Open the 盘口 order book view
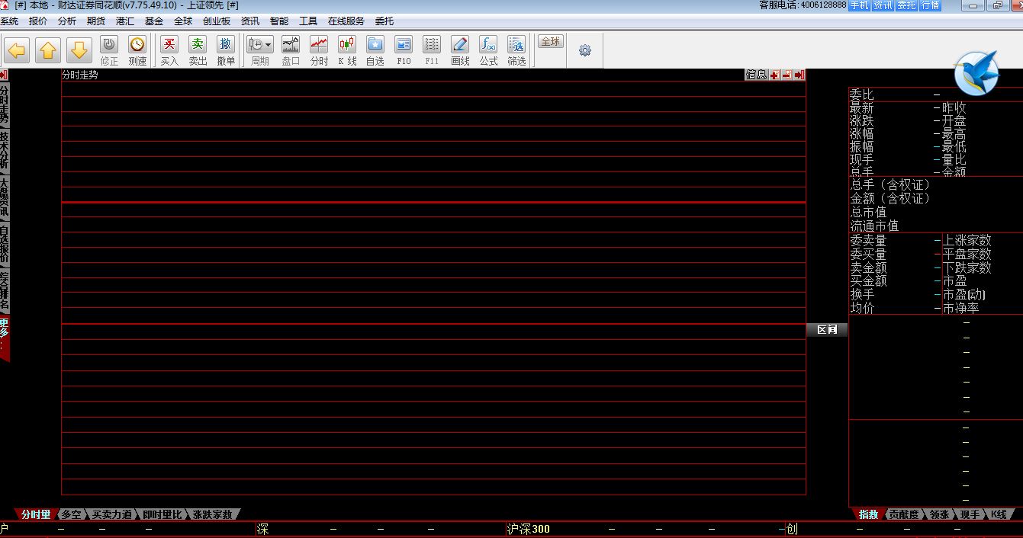Screen dimensions: 1023x538 pyautogui.click(x=291, y=51)
